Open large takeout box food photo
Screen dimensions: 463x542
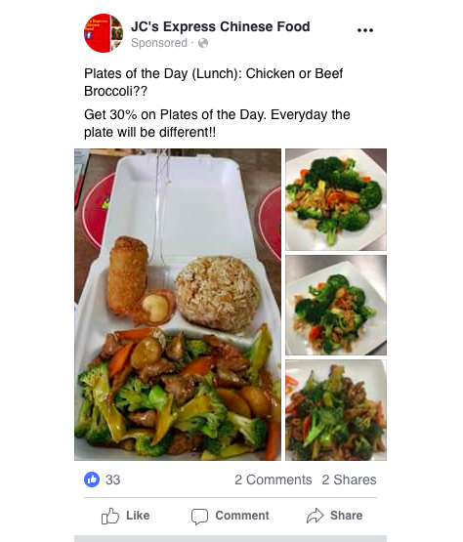178,305
